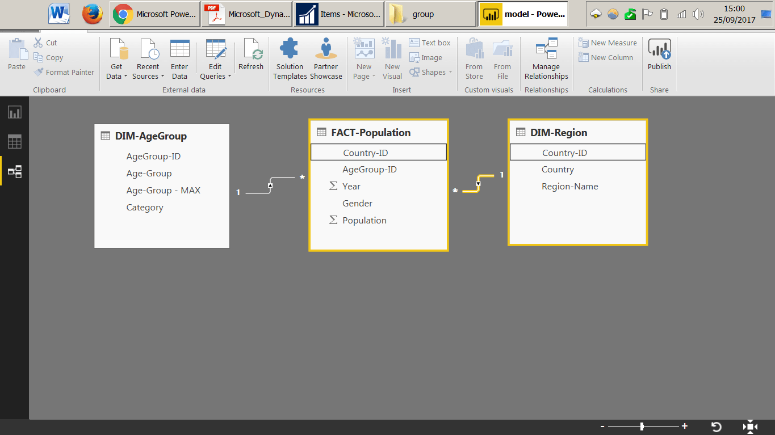Zoom out with the minus button

coord(602,426)
